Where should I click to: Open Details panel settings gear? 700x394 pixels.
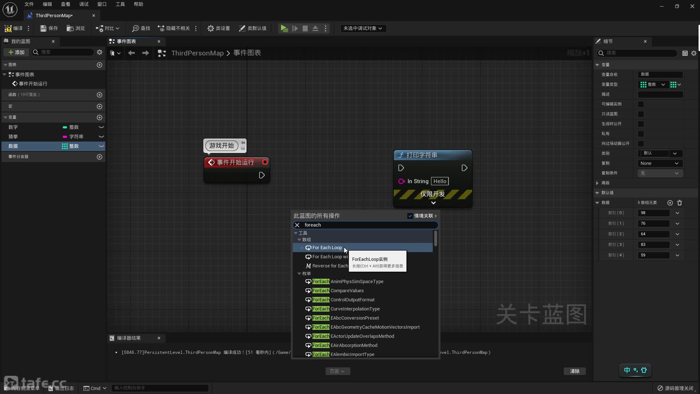pos(694,53)
